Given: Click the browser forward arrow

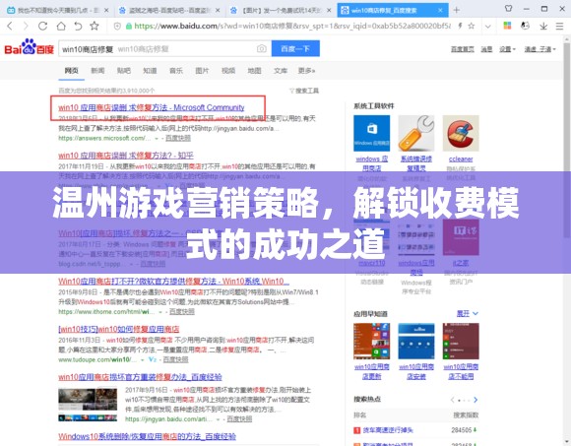Looking at the screenshot, I should (26, 26).
